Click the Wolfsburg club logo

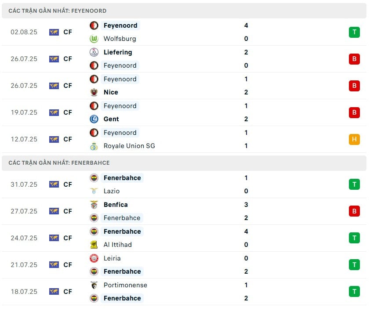94,39
